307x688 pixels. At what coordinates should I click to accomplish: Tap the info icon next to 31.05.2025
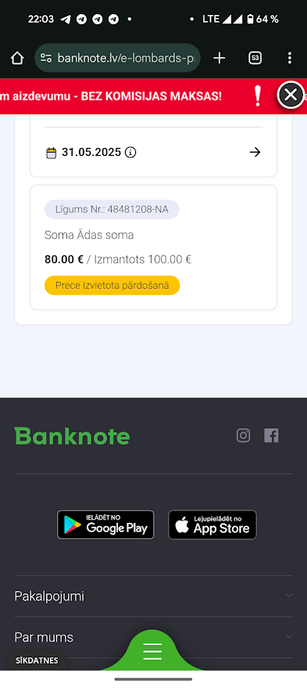130,153
